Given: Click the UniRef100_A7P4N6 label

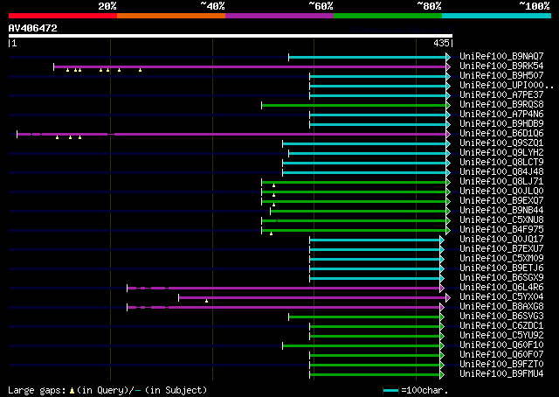Looking at the screenshot, I should (x=501, y=115).
